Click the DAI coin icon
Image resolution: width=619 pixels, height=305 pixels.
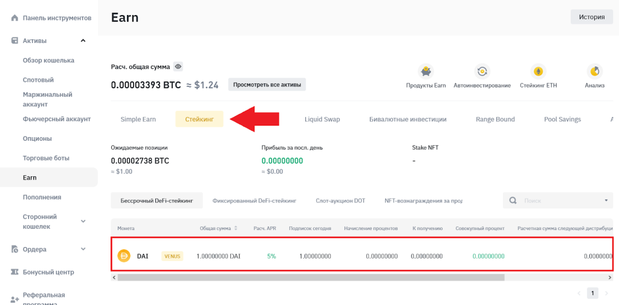(124, 255)
